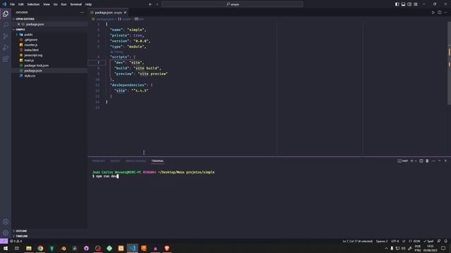Open the Search view in activity bar
Image resolution: width=451 pixels, height=253 pixels.
(x=6, y=25)
